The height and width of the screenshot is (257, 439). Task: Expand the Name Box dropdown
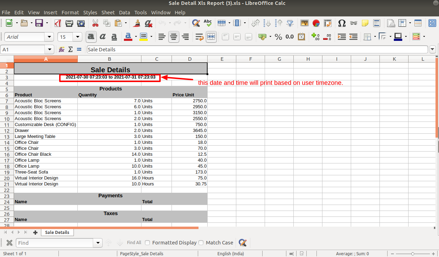[x=50, y=50]
